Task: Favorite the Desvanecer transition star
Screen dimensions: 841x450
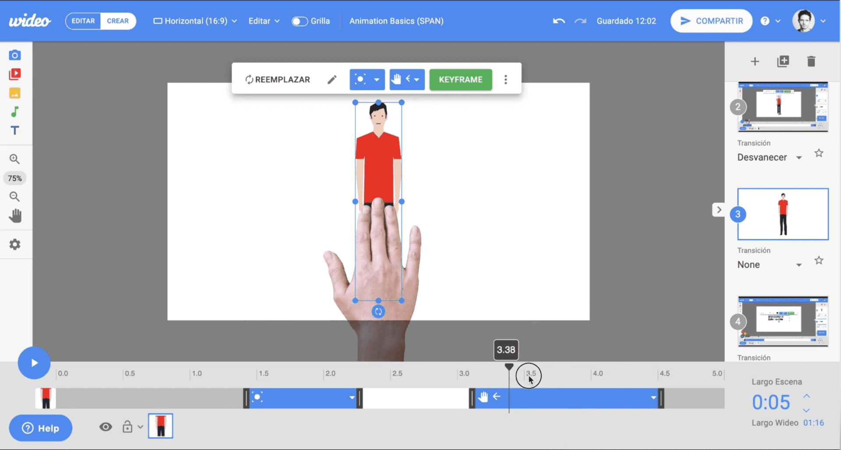Action: coord(819,153)
